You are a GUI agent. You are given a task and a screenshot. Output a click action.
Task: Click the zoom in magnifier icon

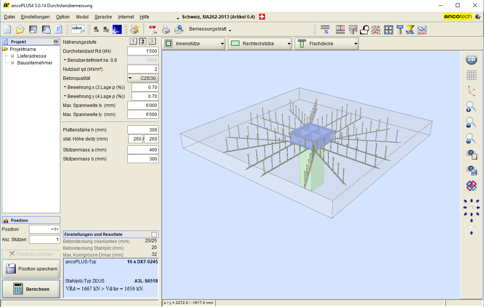point(471,107)
